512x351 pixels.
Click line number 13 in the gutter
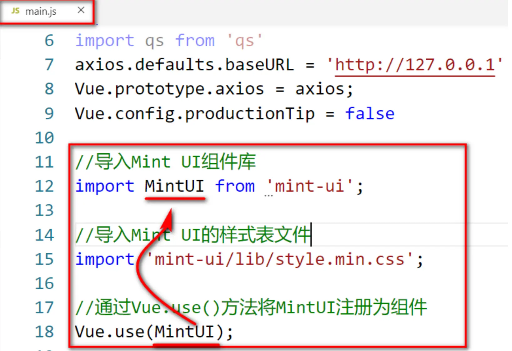(44, 210)
